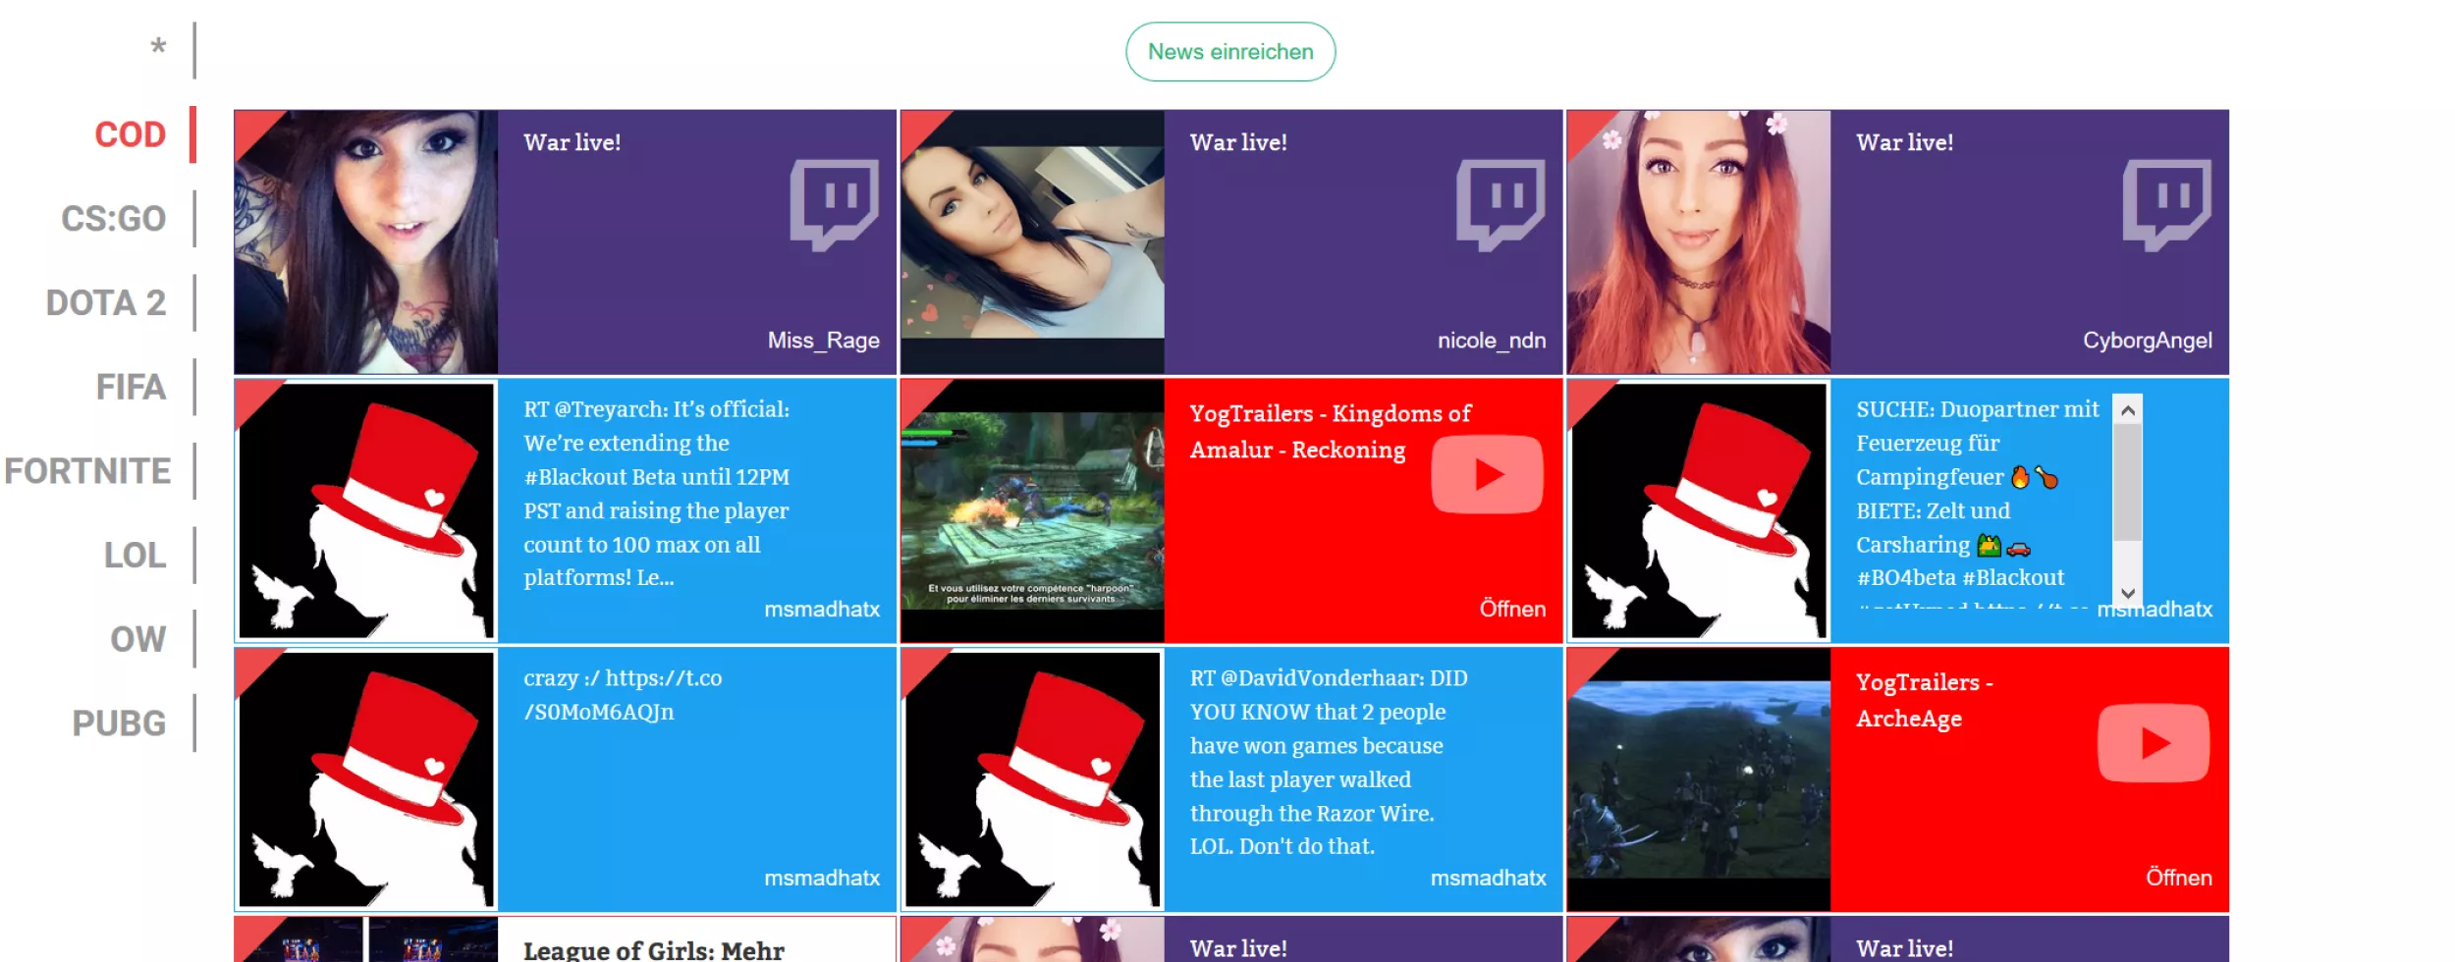Click the scrollbar thumb in Duopartner tweet

point(2127,482)
